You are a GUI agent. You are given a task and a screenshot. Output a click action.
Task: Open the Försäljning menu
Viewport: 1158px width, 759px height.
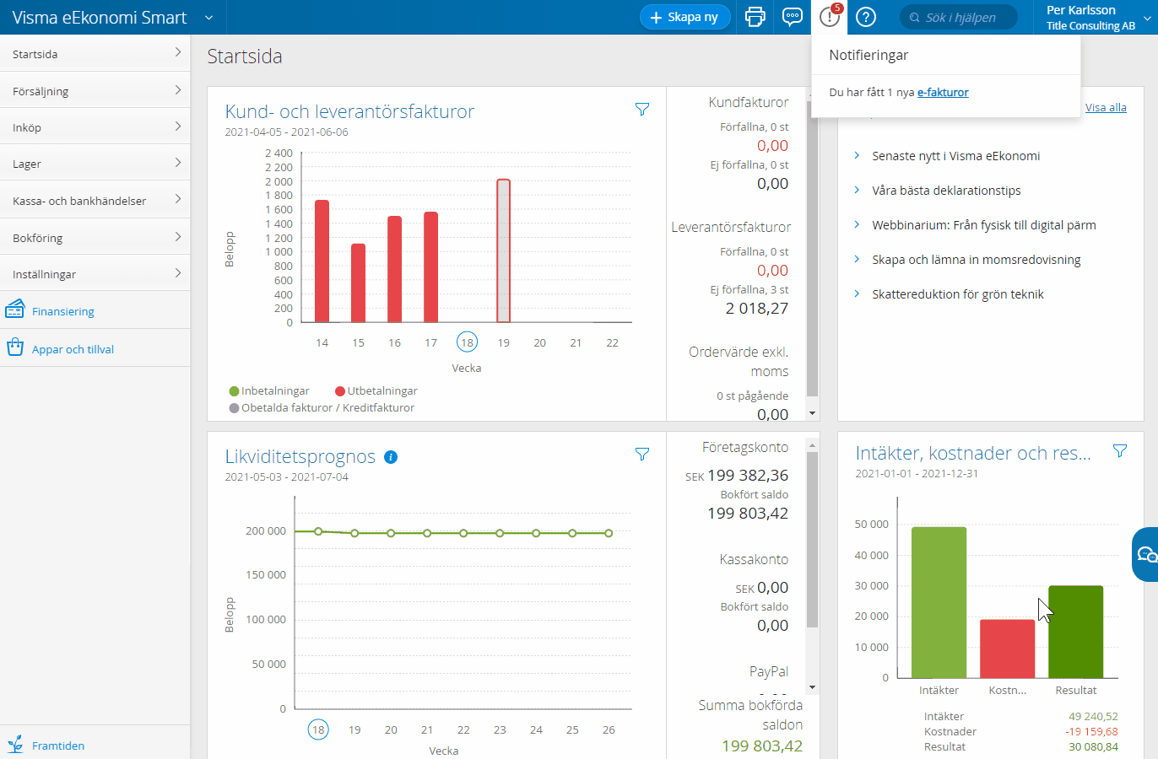click(x=95, y=91)
